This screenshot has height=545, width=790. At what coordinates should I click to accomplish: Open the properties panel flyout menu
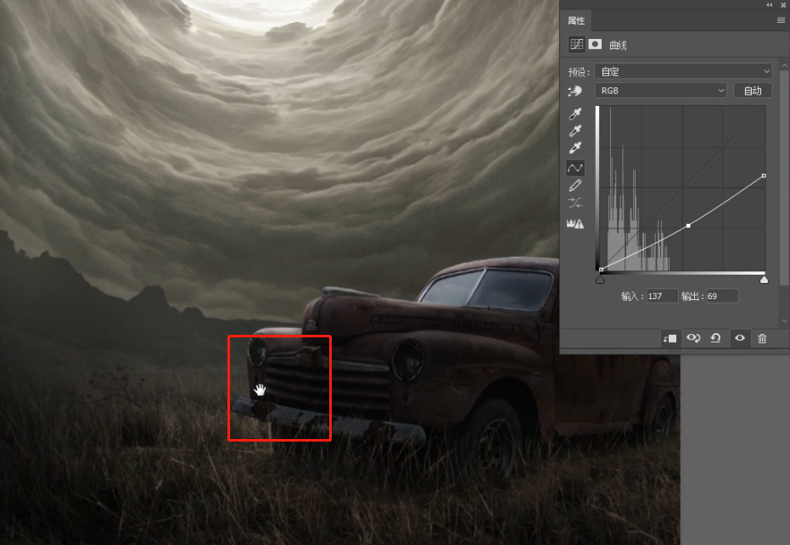[781, 20]
